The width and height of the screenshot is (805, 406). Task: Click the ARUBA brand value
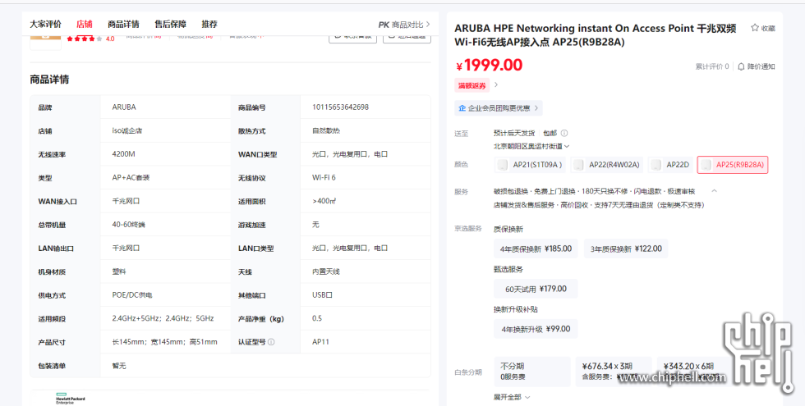[124, 107]
